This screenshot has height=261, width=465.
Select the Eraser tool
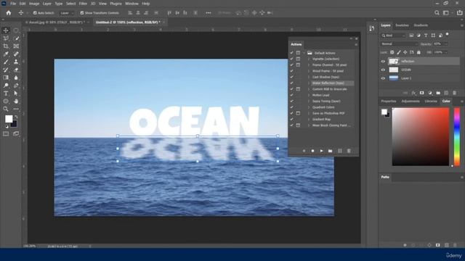pyautogui.click(x=16, y=70)
